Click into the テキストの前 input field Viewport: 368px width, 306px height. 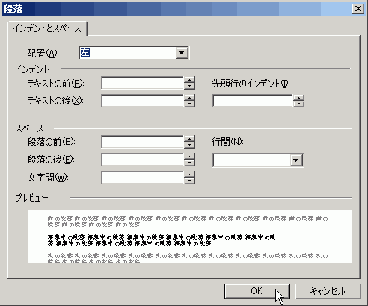pyautogui.click(x=142, y=83)
